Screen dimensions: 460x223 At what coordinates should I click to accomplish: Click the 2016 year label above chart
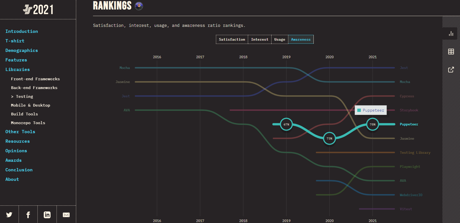157,57
